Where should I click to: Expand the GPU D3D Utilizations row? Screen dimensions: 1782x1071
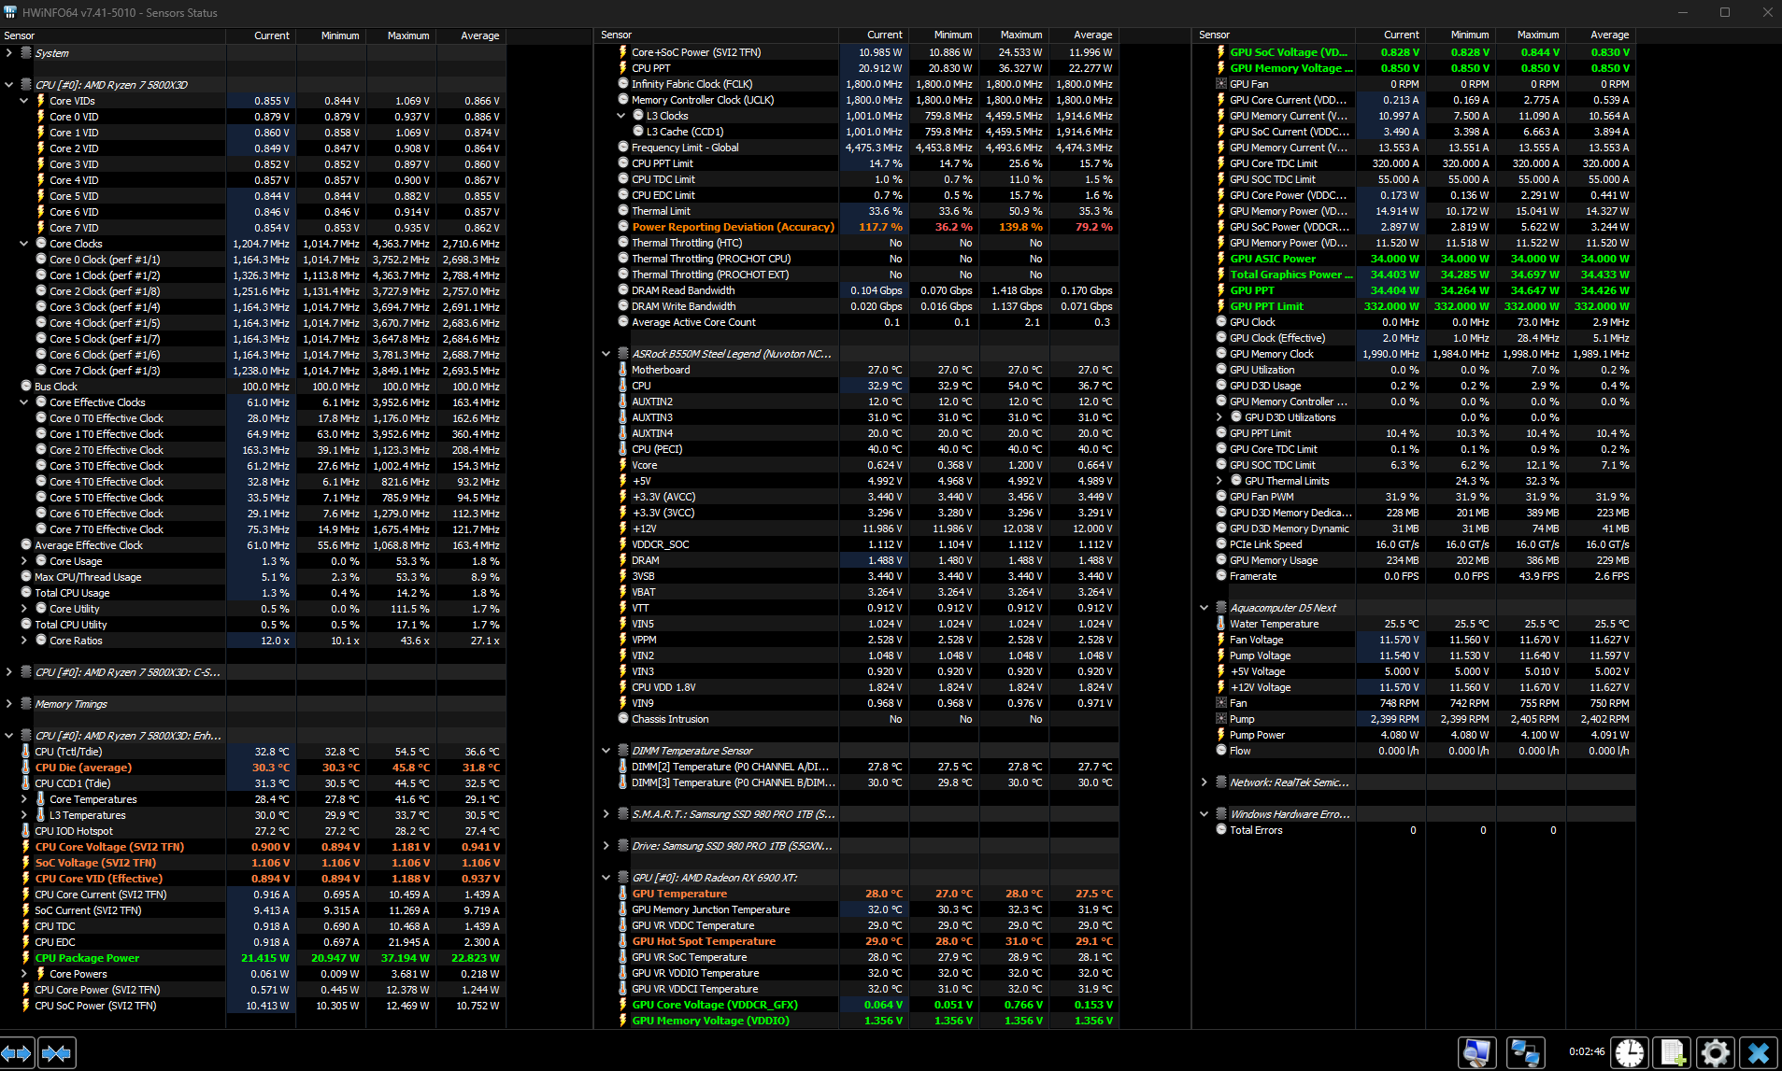coord(1219,417)
